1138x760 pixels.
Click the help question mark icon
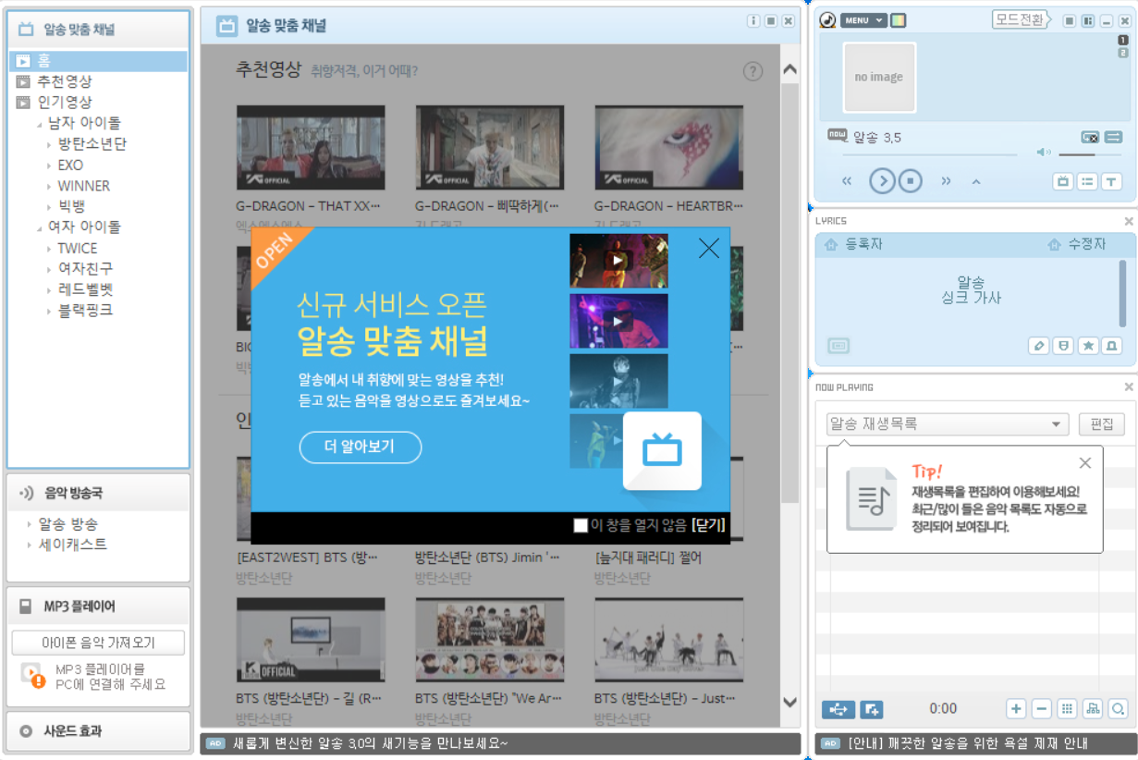click(753, 72)
